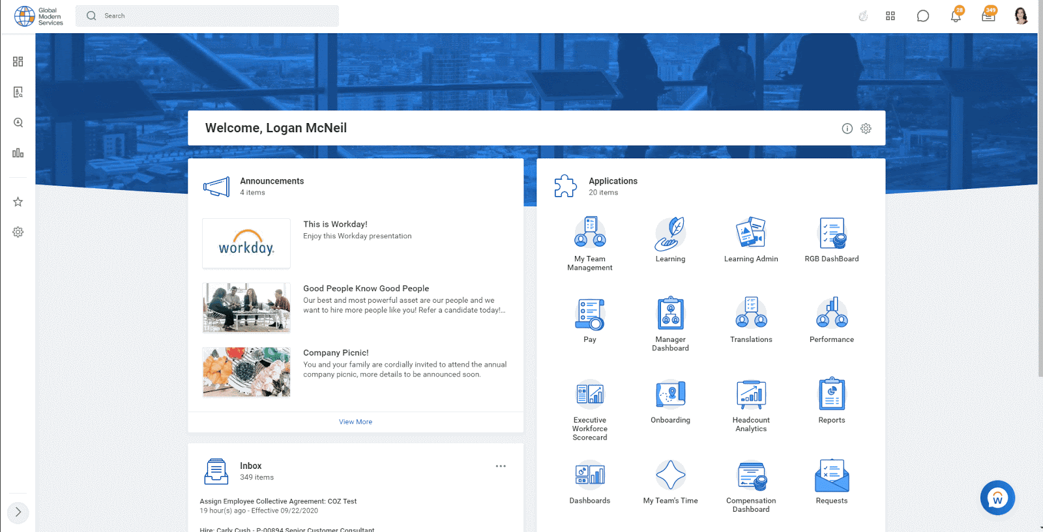Click the Inbox heading text
The height and width of the screenshot is (532, 1043).
point(250,466)
